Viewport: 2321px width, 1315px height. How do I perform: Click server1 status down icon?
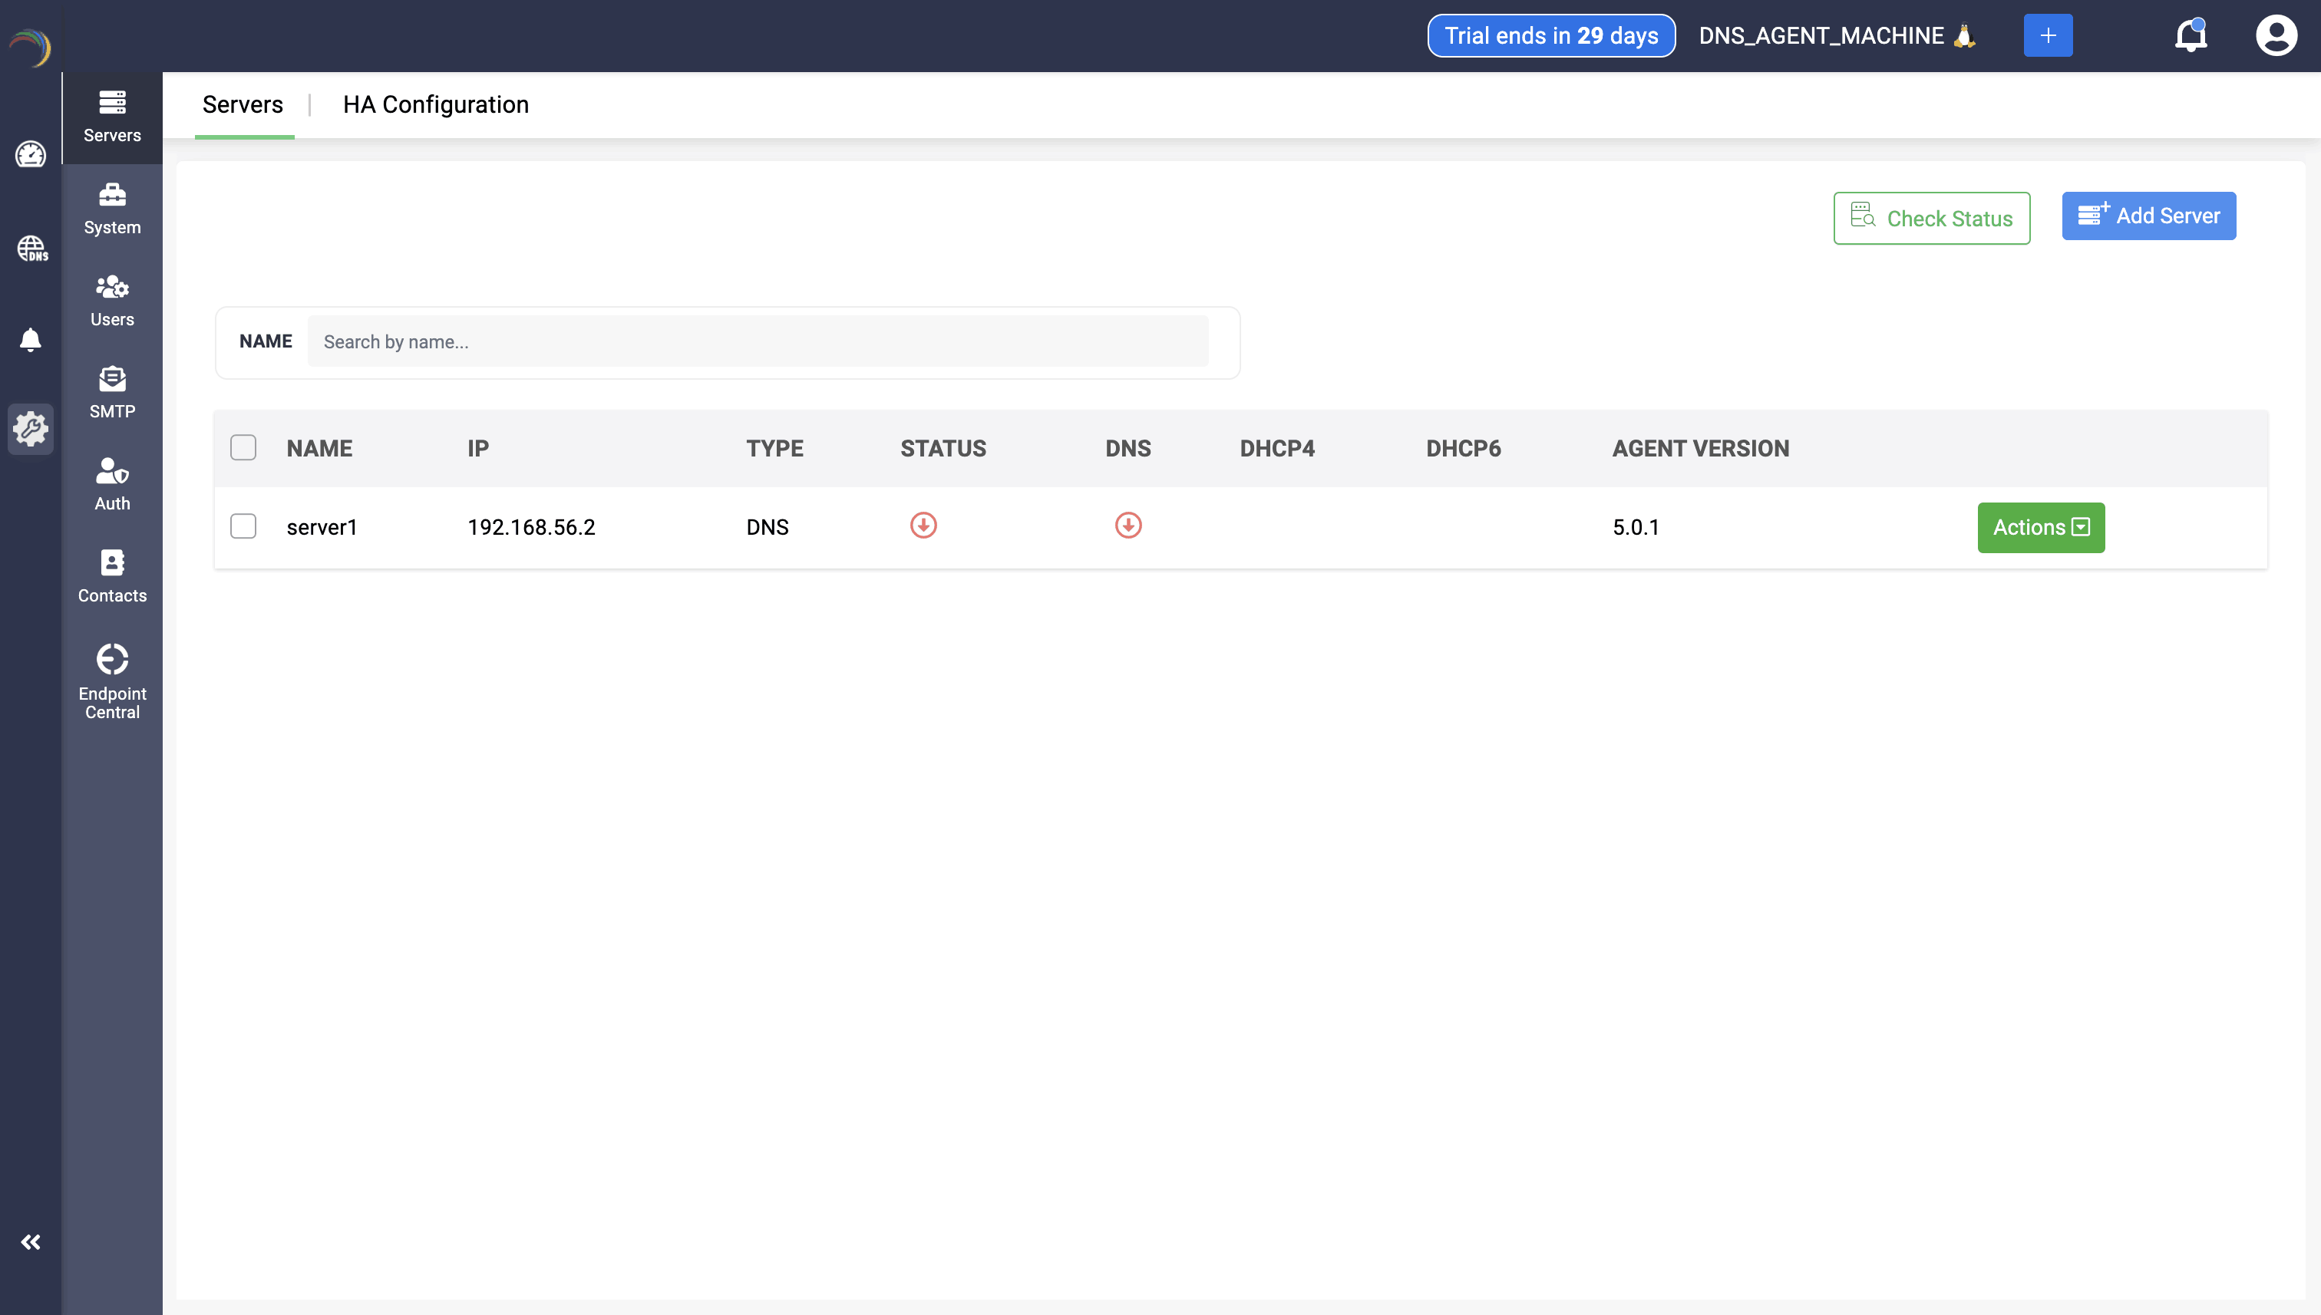(923, 526)
